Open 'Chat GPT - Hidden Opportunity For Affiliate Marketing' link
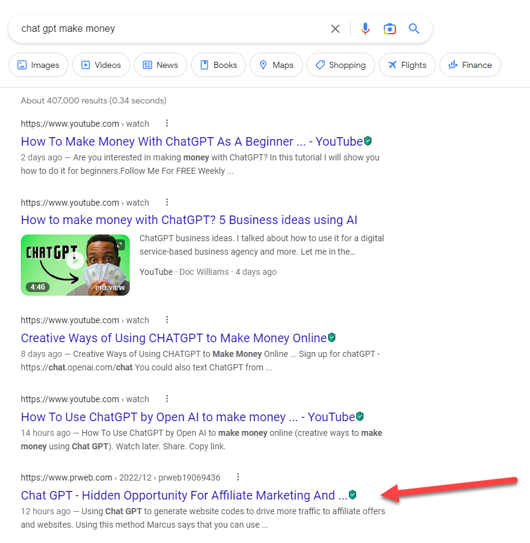This screenshot has height=543, width=530. pos(184,495)
